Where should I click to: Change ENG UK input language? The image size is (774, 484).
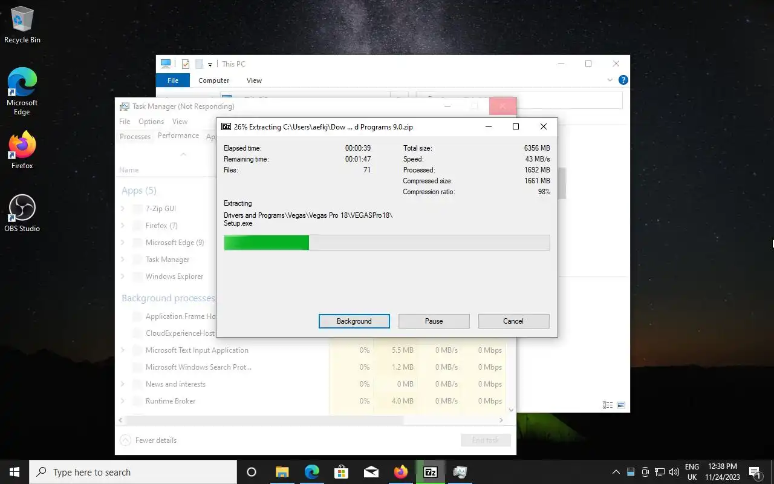coord(692,472)
